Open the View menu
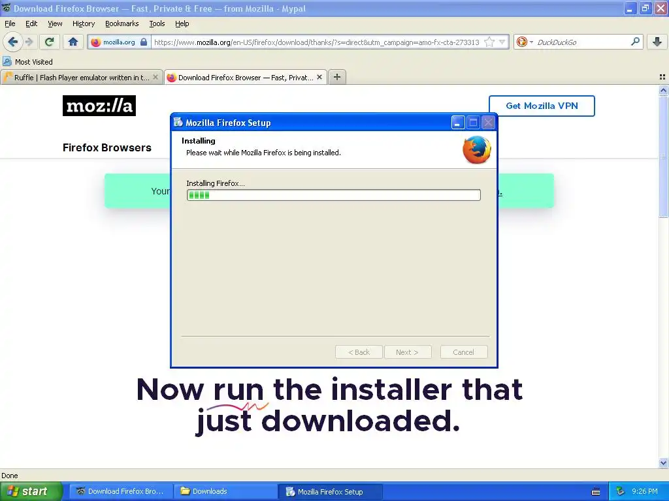669x501 pixels. tap(55, 23)
